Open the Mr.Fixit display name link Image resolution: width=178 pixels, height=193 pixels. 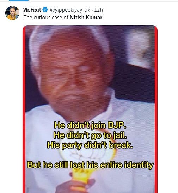[32, 10]
